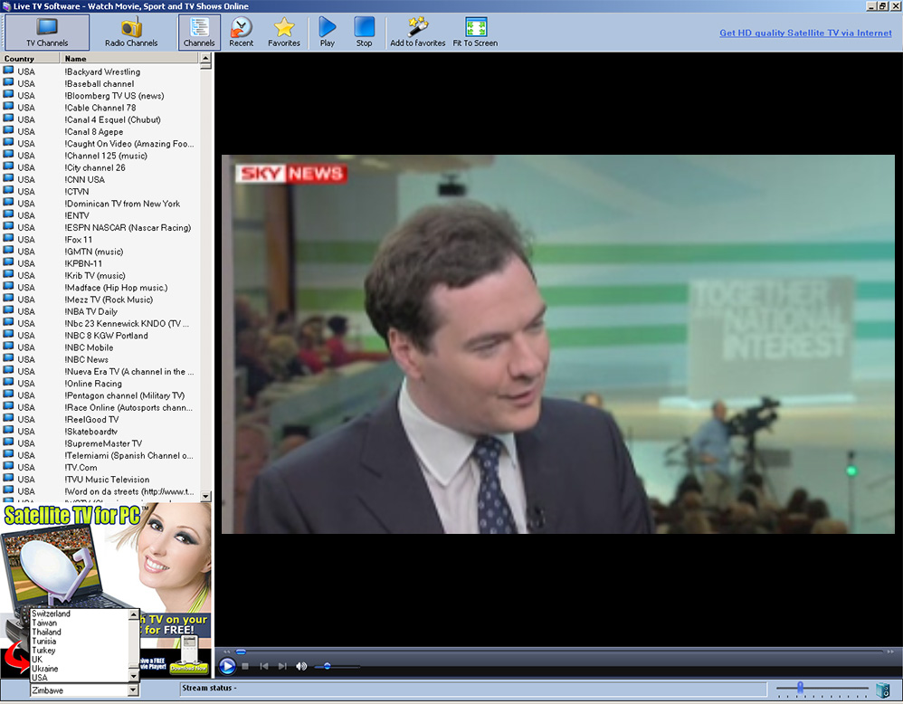Viewport: 903px width, 704px height.
Task: Open the TV Channels section
Action: point(47,33)
